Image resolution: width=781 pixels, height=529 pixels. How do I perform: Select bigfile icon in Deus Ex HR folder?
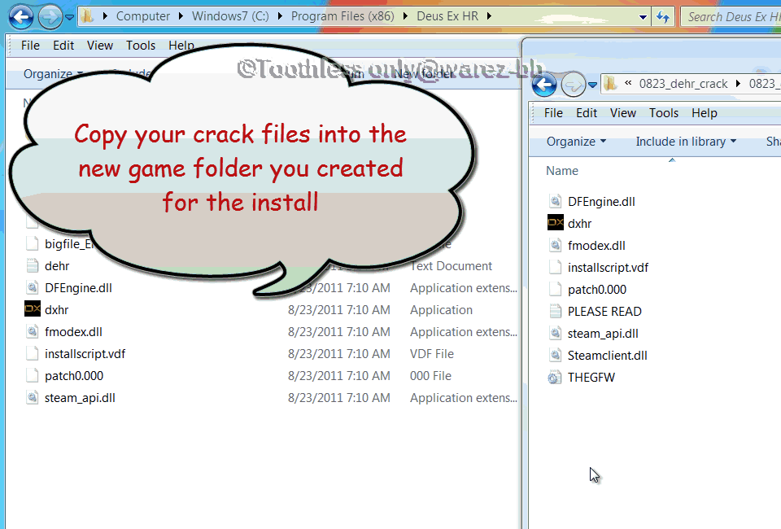pyautogui.click(x=33, y=243)
